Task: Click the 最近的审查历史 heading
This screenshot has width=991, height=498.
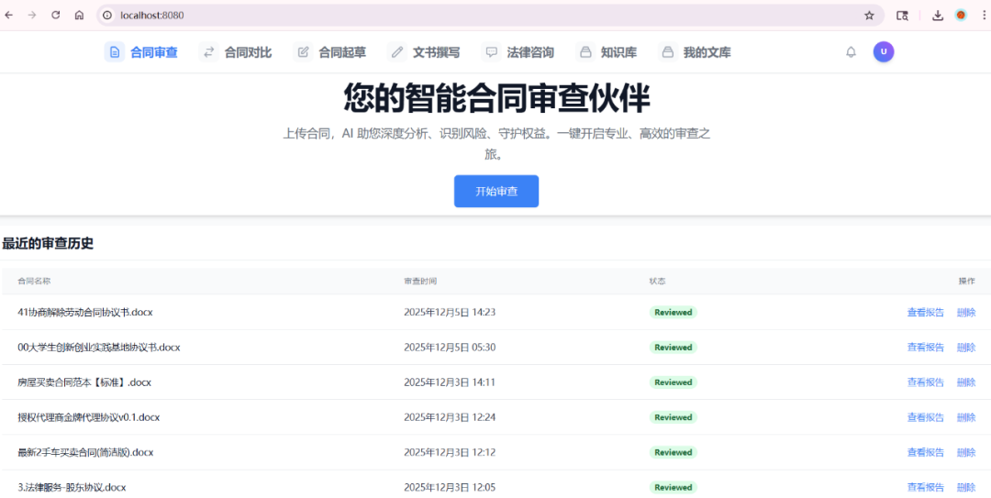Action: pyautogui.click(x=48, y=244)
